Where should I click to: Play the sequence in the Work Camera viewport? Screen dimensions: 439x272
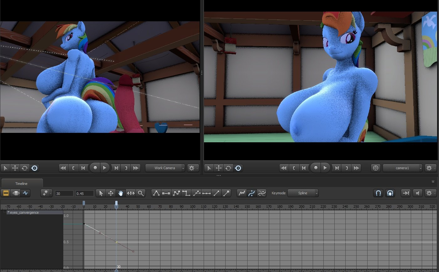pos(105,168)
